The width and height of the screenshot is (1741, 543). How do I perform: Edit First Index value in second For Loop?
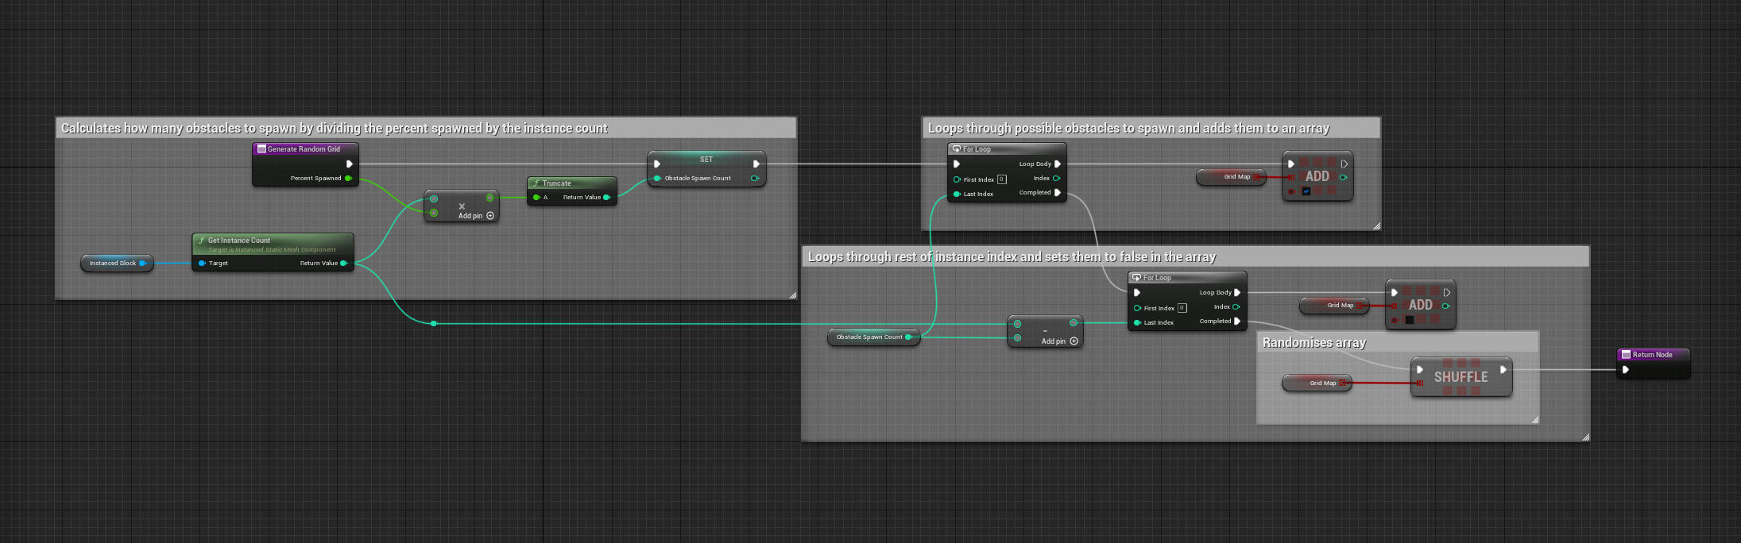click(x=1182, y=308)
